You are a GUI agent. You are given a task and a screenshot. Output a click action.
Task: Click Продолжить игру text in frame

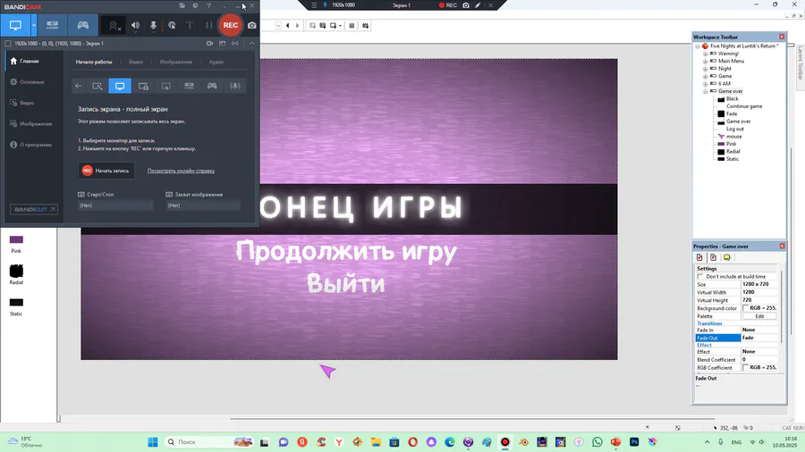(x=346, y=252)
